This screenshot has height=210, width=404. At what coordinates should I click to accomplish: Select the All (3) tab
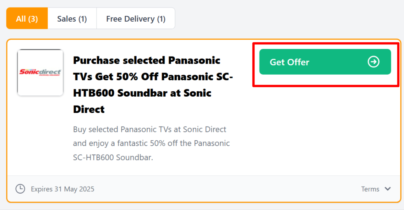pos(27,18)
